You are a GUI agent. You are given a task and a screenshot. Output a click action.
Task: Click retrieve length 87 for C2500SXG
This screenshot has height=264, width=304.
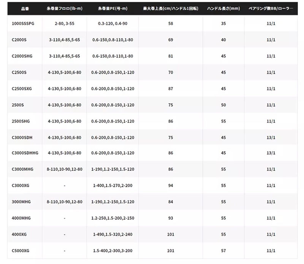tap(171, 89)
